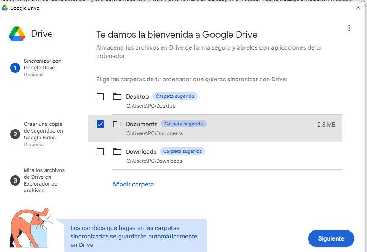Uncheck the Documents folder checkbox
The height and width of the screenshot is (252, 367).
coord(100,124)
